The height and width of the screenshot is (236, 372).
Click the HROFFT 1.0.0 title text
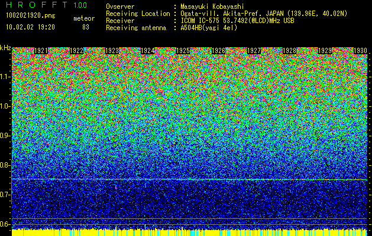tap(47, 5)
